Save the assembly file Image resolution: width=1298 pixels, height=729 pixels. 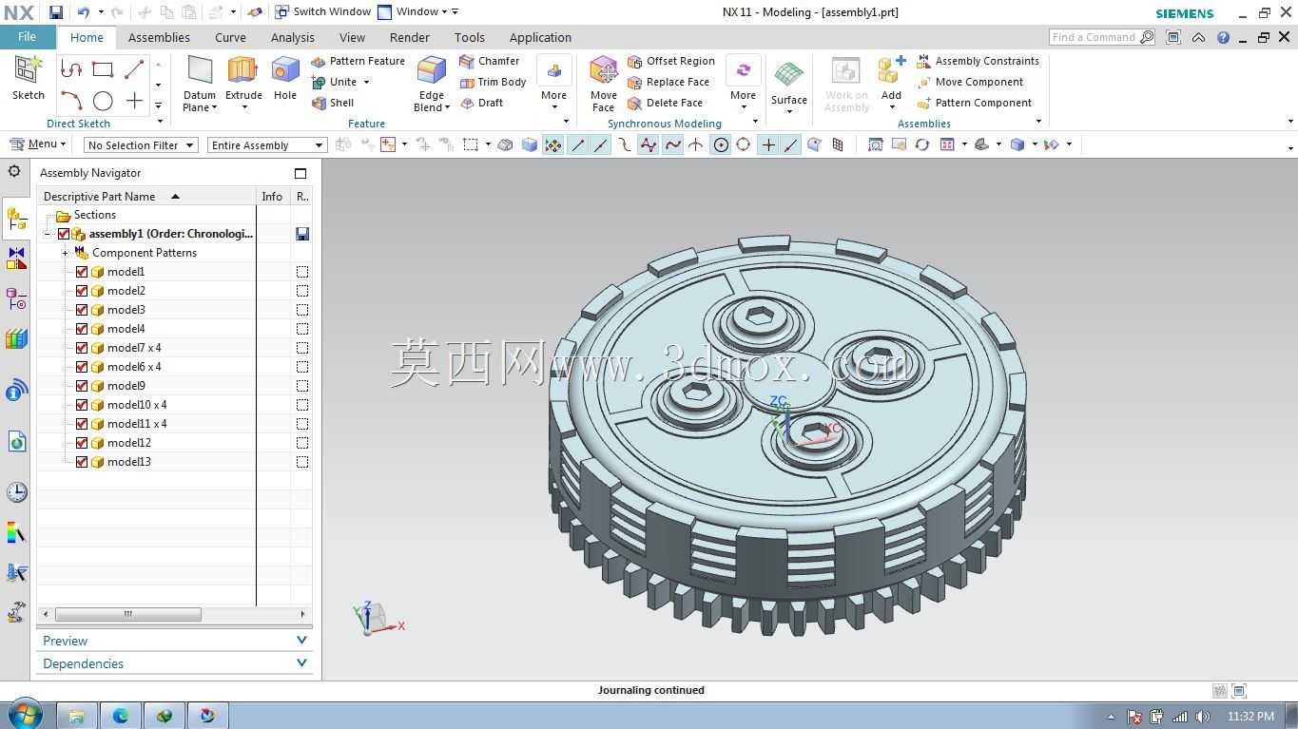(55, 12)
